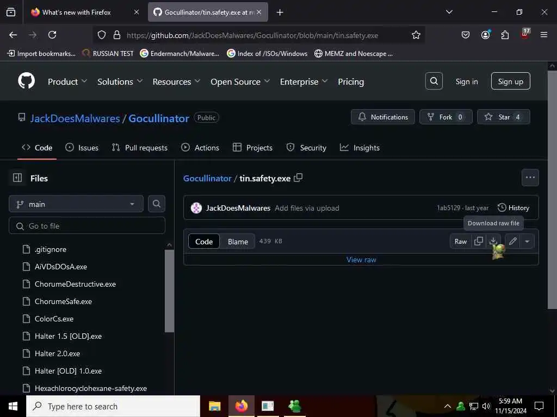Copy raw file using the copy icon
The height and width of the screenshot is (417, 557).
click(479, 242)
